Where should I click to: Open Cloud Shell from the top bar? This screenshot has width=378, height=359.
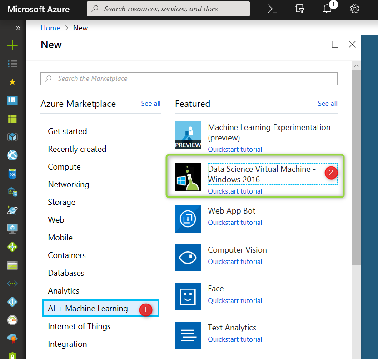[x=272, y=9]
